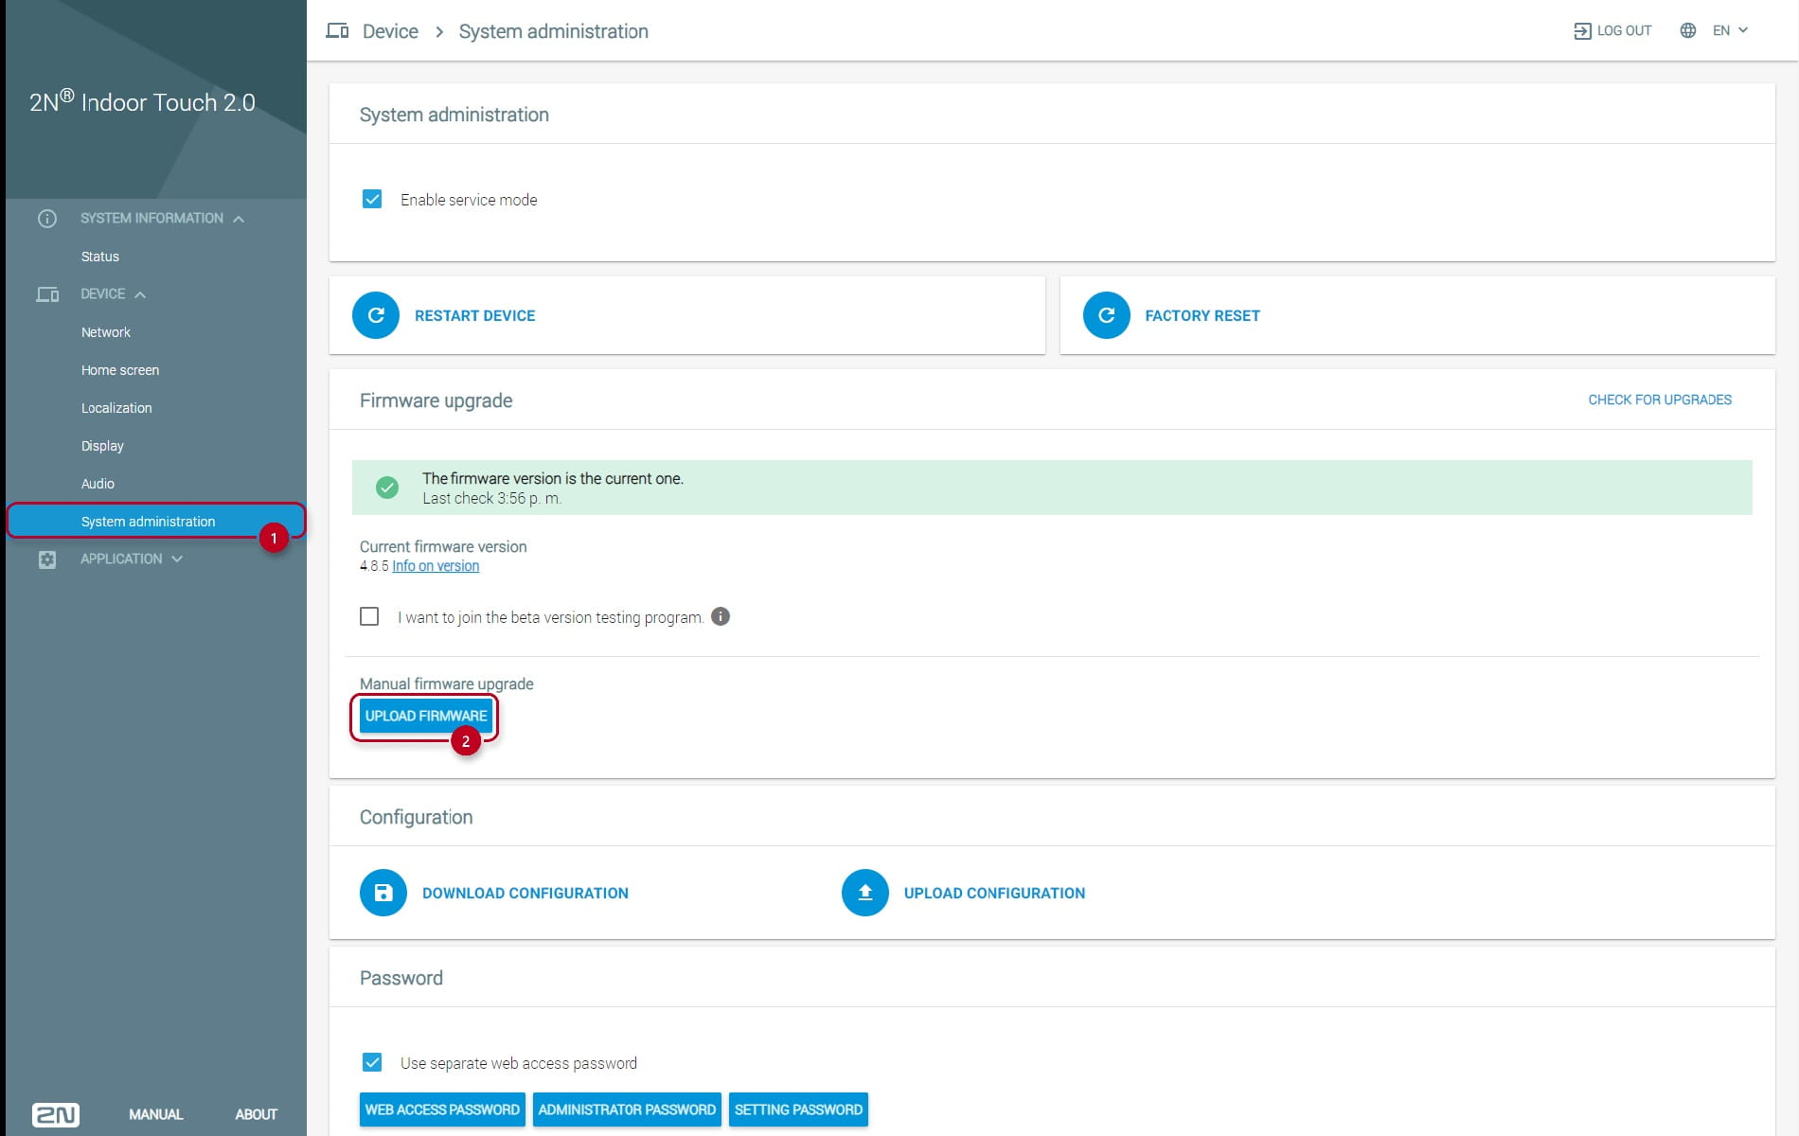Uncheck Use separate web access password
The height and width of the screenshot is (1136, 1799).
click(x=372, y=1062)
